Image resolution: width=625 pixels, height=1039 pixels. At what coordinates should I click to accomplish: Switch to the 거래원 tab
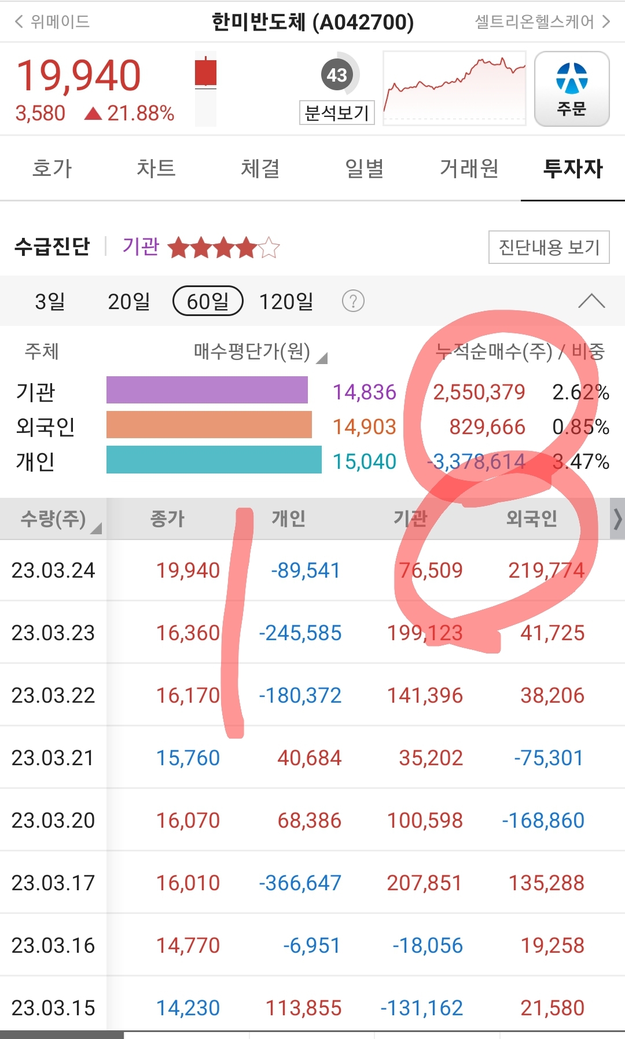469,168
